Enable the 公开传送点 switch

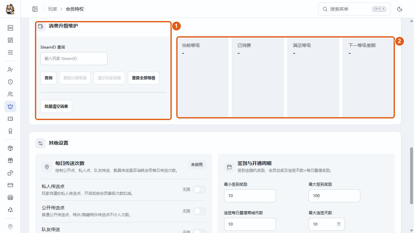pyautogui.click(x=200, y=211)
